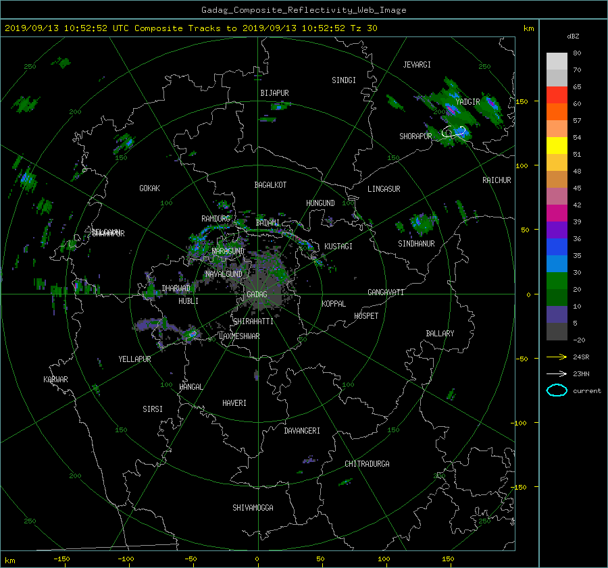Click the BADAMI city label
The height and width of the screenshot is (568, 608).
coord(268,223)
